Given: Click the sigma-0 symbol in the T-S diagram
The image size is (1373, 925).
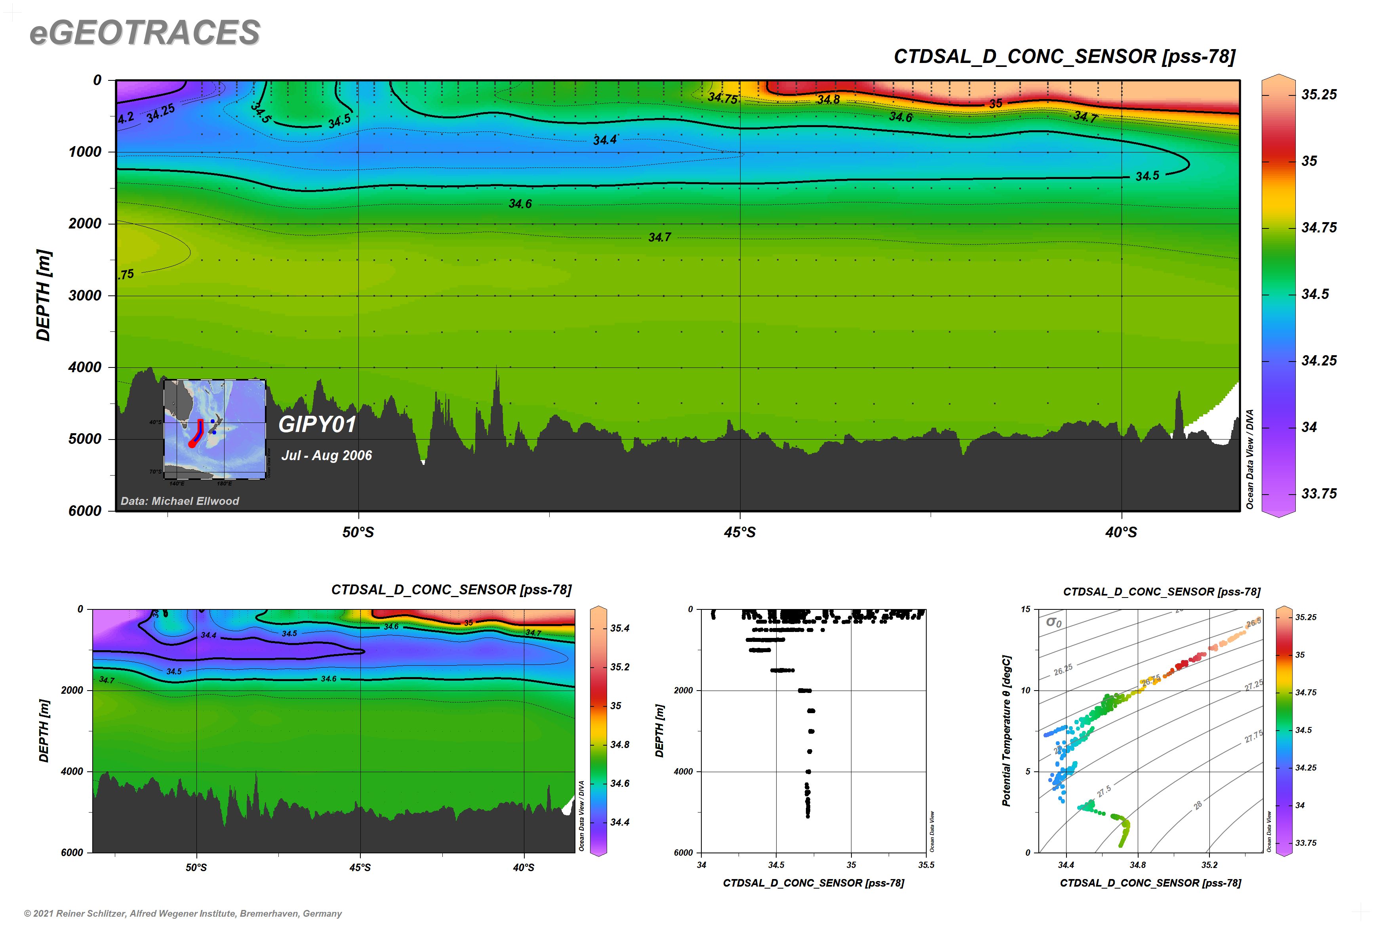Looking at the screenshot, I should (1053, 622).
